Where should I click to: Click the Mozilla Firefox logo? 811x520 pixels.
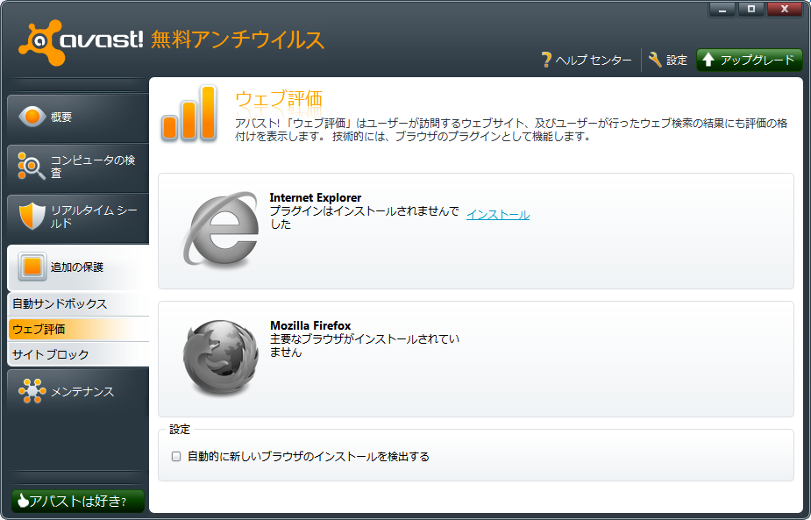point(221,357)
